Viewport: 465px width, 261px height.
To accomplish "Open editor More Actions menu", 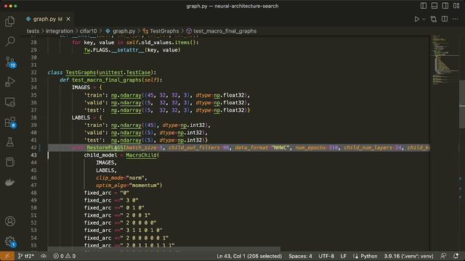I will pyautogui.click(x=456, y=19).
